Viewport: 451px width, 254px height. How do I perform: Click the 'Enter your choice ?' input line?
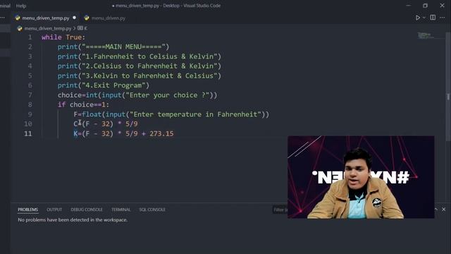point(137,95)
